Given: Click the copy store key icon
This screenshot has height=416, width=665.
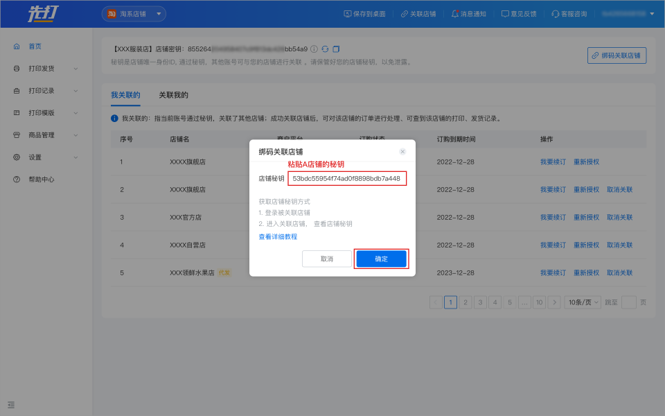Looking at the screenshot, I should click(336, 49).
